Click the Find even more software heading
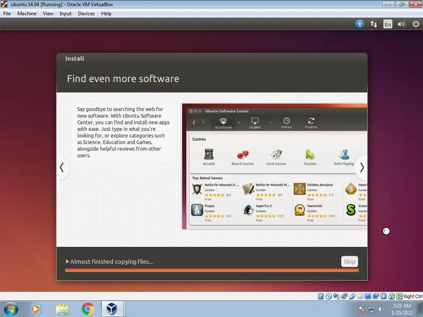The height and width of the screenshot is (317, 423). [x=123, y=79]
